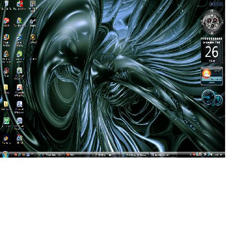Click the CPU meter gauge gadget
241x241 pixels.
click(x=212, y=98)
